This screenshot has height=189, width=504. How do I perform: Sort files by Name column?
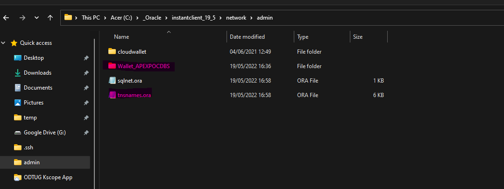click(x=121, y=37)
